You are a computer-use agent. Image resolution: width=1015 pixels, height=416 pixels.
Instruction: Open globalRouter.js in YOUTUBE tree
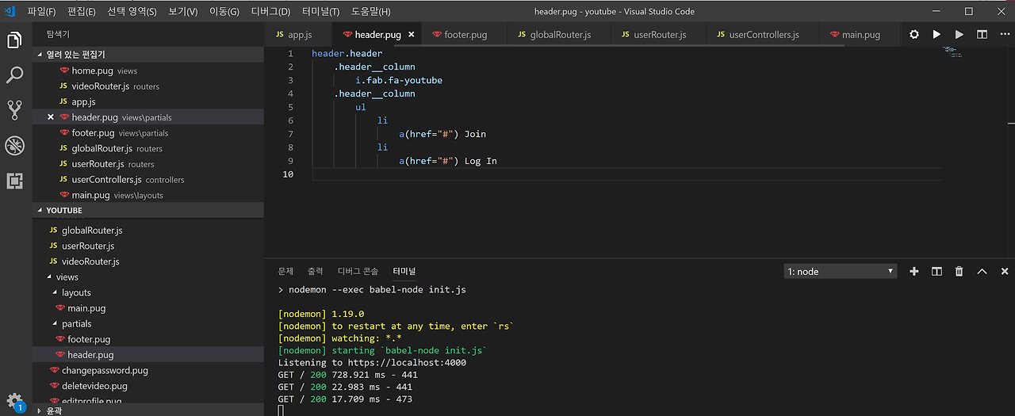pos(148,230)
